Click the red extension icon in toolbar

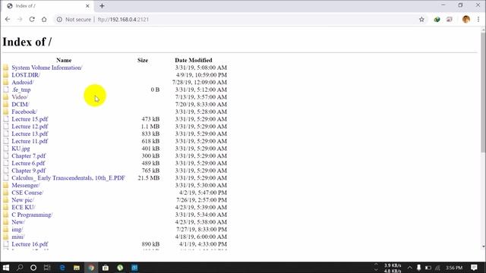(x=449, y=20)
